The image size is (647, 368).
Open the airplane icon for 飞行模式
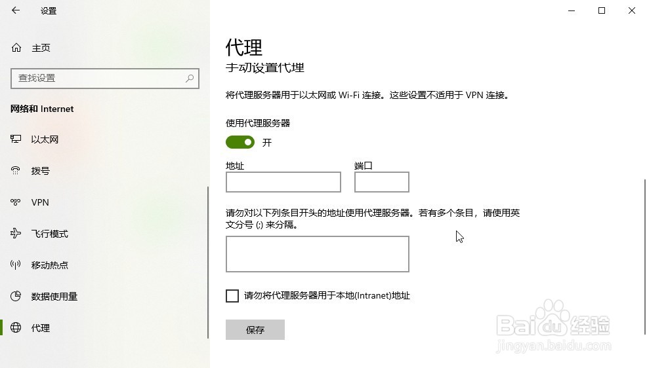16,233
